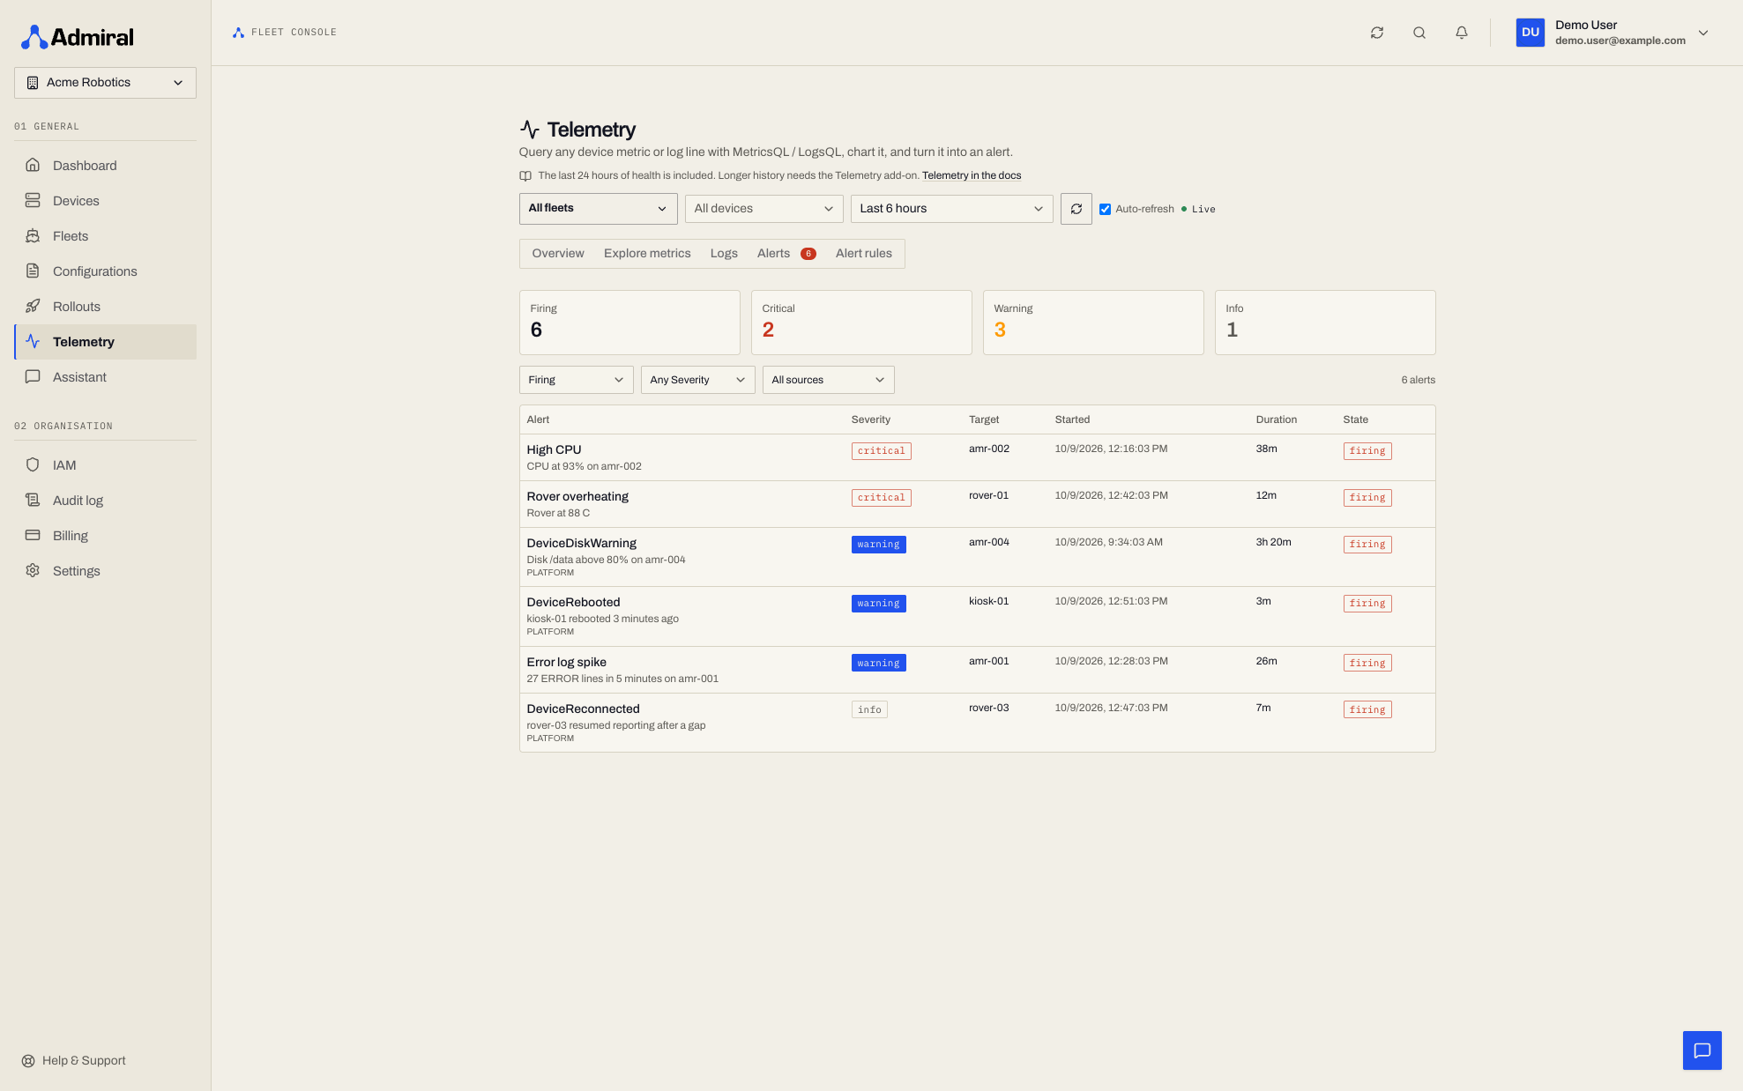
Task: Open the Any Severity filter
Action: (697, 380)
